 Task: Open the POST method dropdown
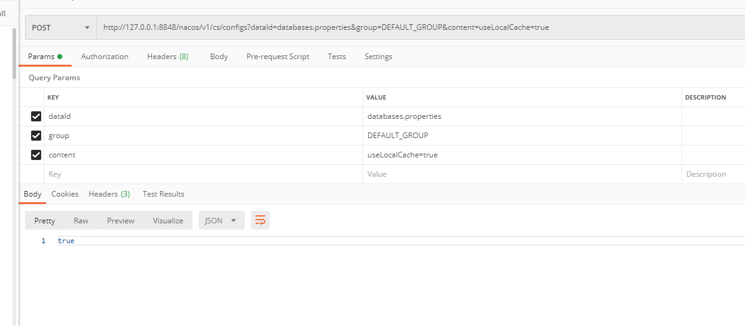(60, 27)
